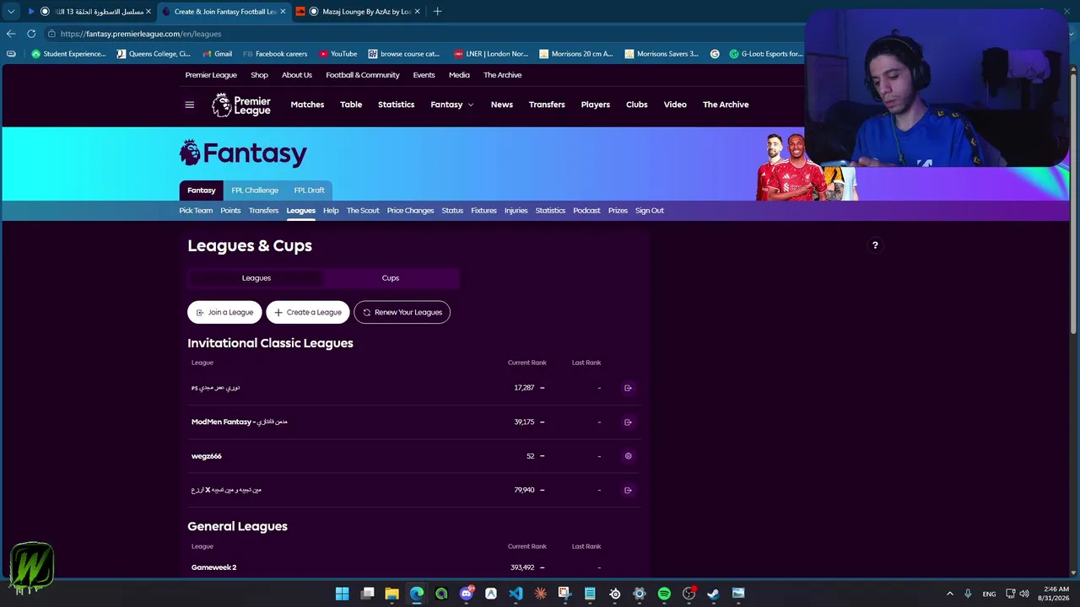Click the browser address bar URL

coord(141,34)
